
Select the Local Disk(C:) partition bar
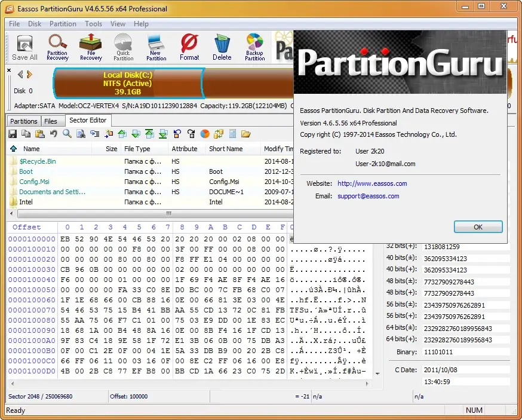(128, 83)
